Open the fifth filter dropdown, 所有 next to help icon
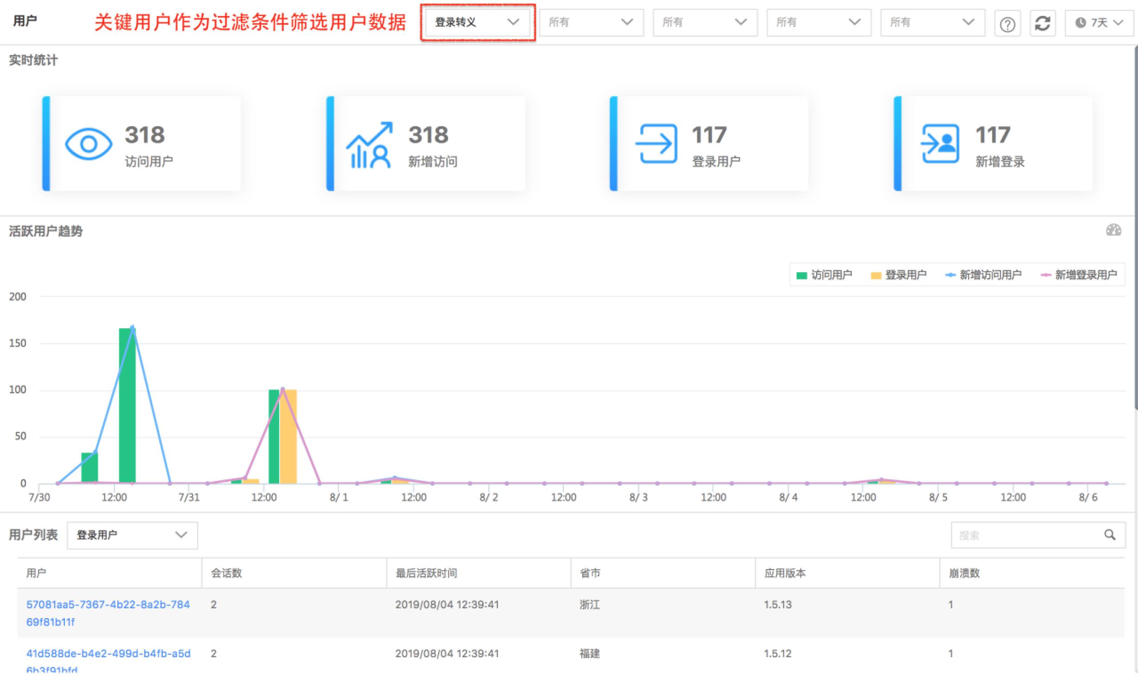 [x=932, y=22]
